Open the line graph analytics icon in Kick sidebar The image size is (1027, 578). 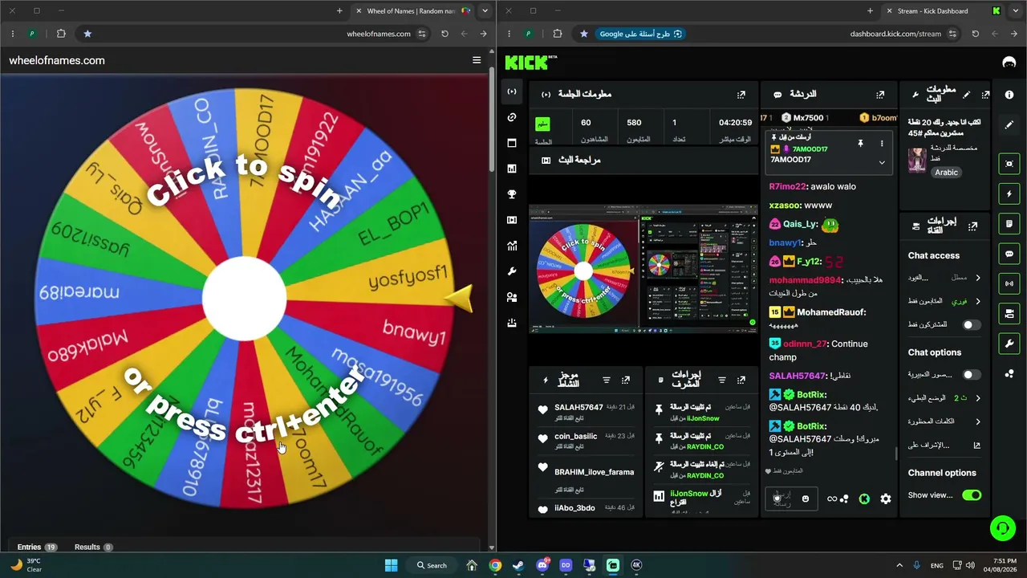(512, 246)
